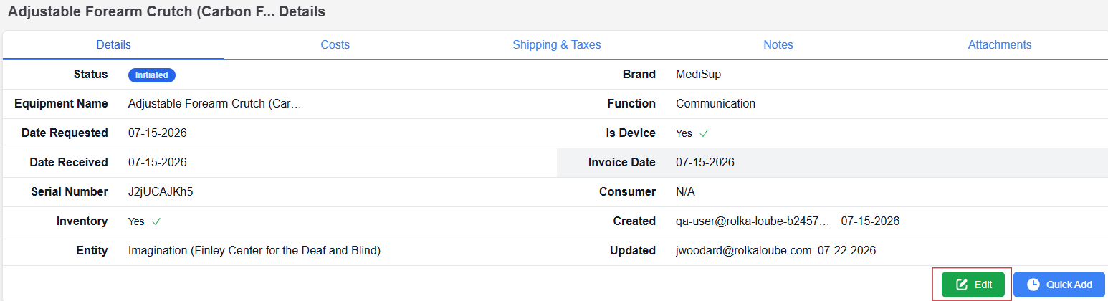The image size is (1108, 301).
Task: Click the Status field label
Action: click(91, 75)
